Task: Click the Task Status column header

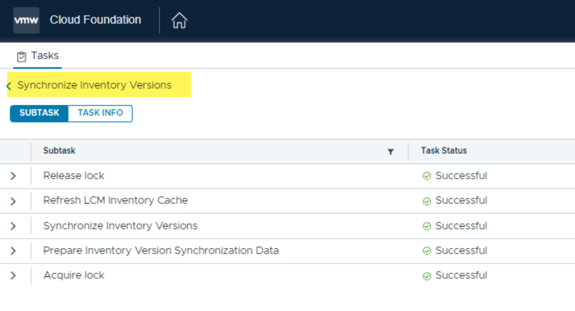Action: [x=444, y=151]
